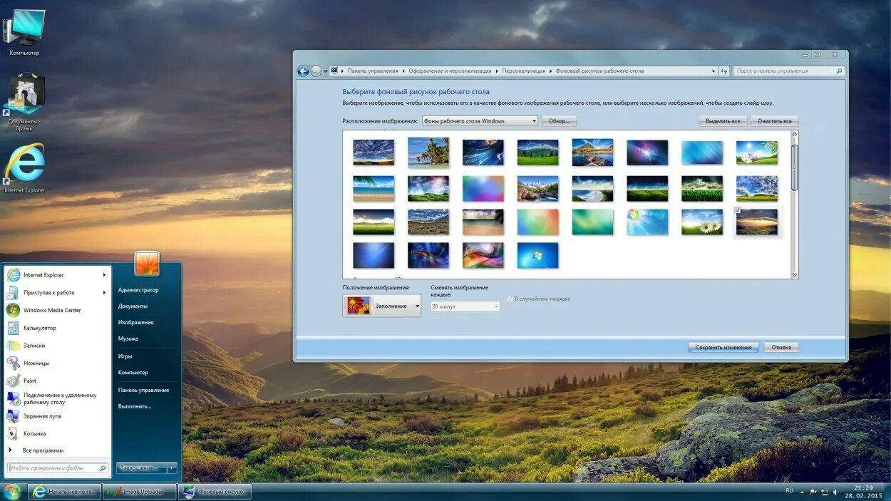891x501 pixels.
Task: Open Internet Explorer taskbar button
Action: [x=64, y=492]
